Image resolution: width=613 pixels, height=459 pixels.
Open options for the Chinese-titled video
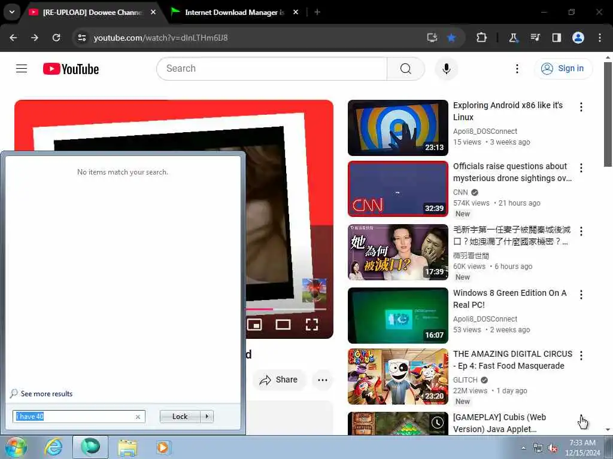[x=581, y=231]
